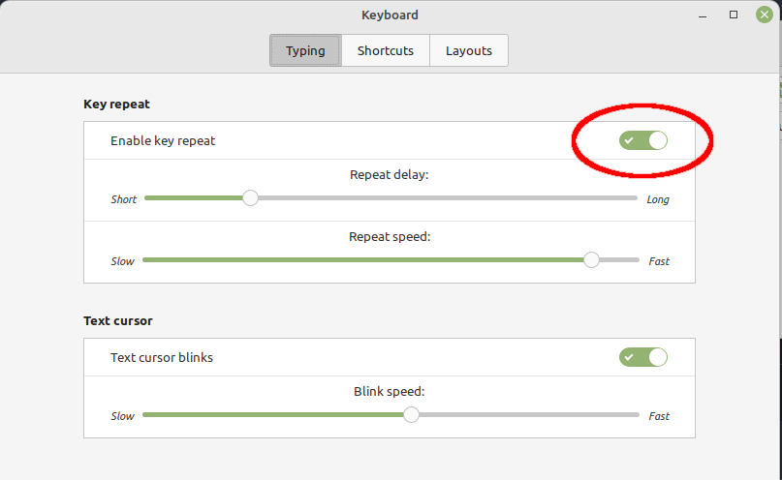This screenshot has height=480, width=782.
Task: Click the Fast label beside Repeat speed
Action: click(659, 261)
